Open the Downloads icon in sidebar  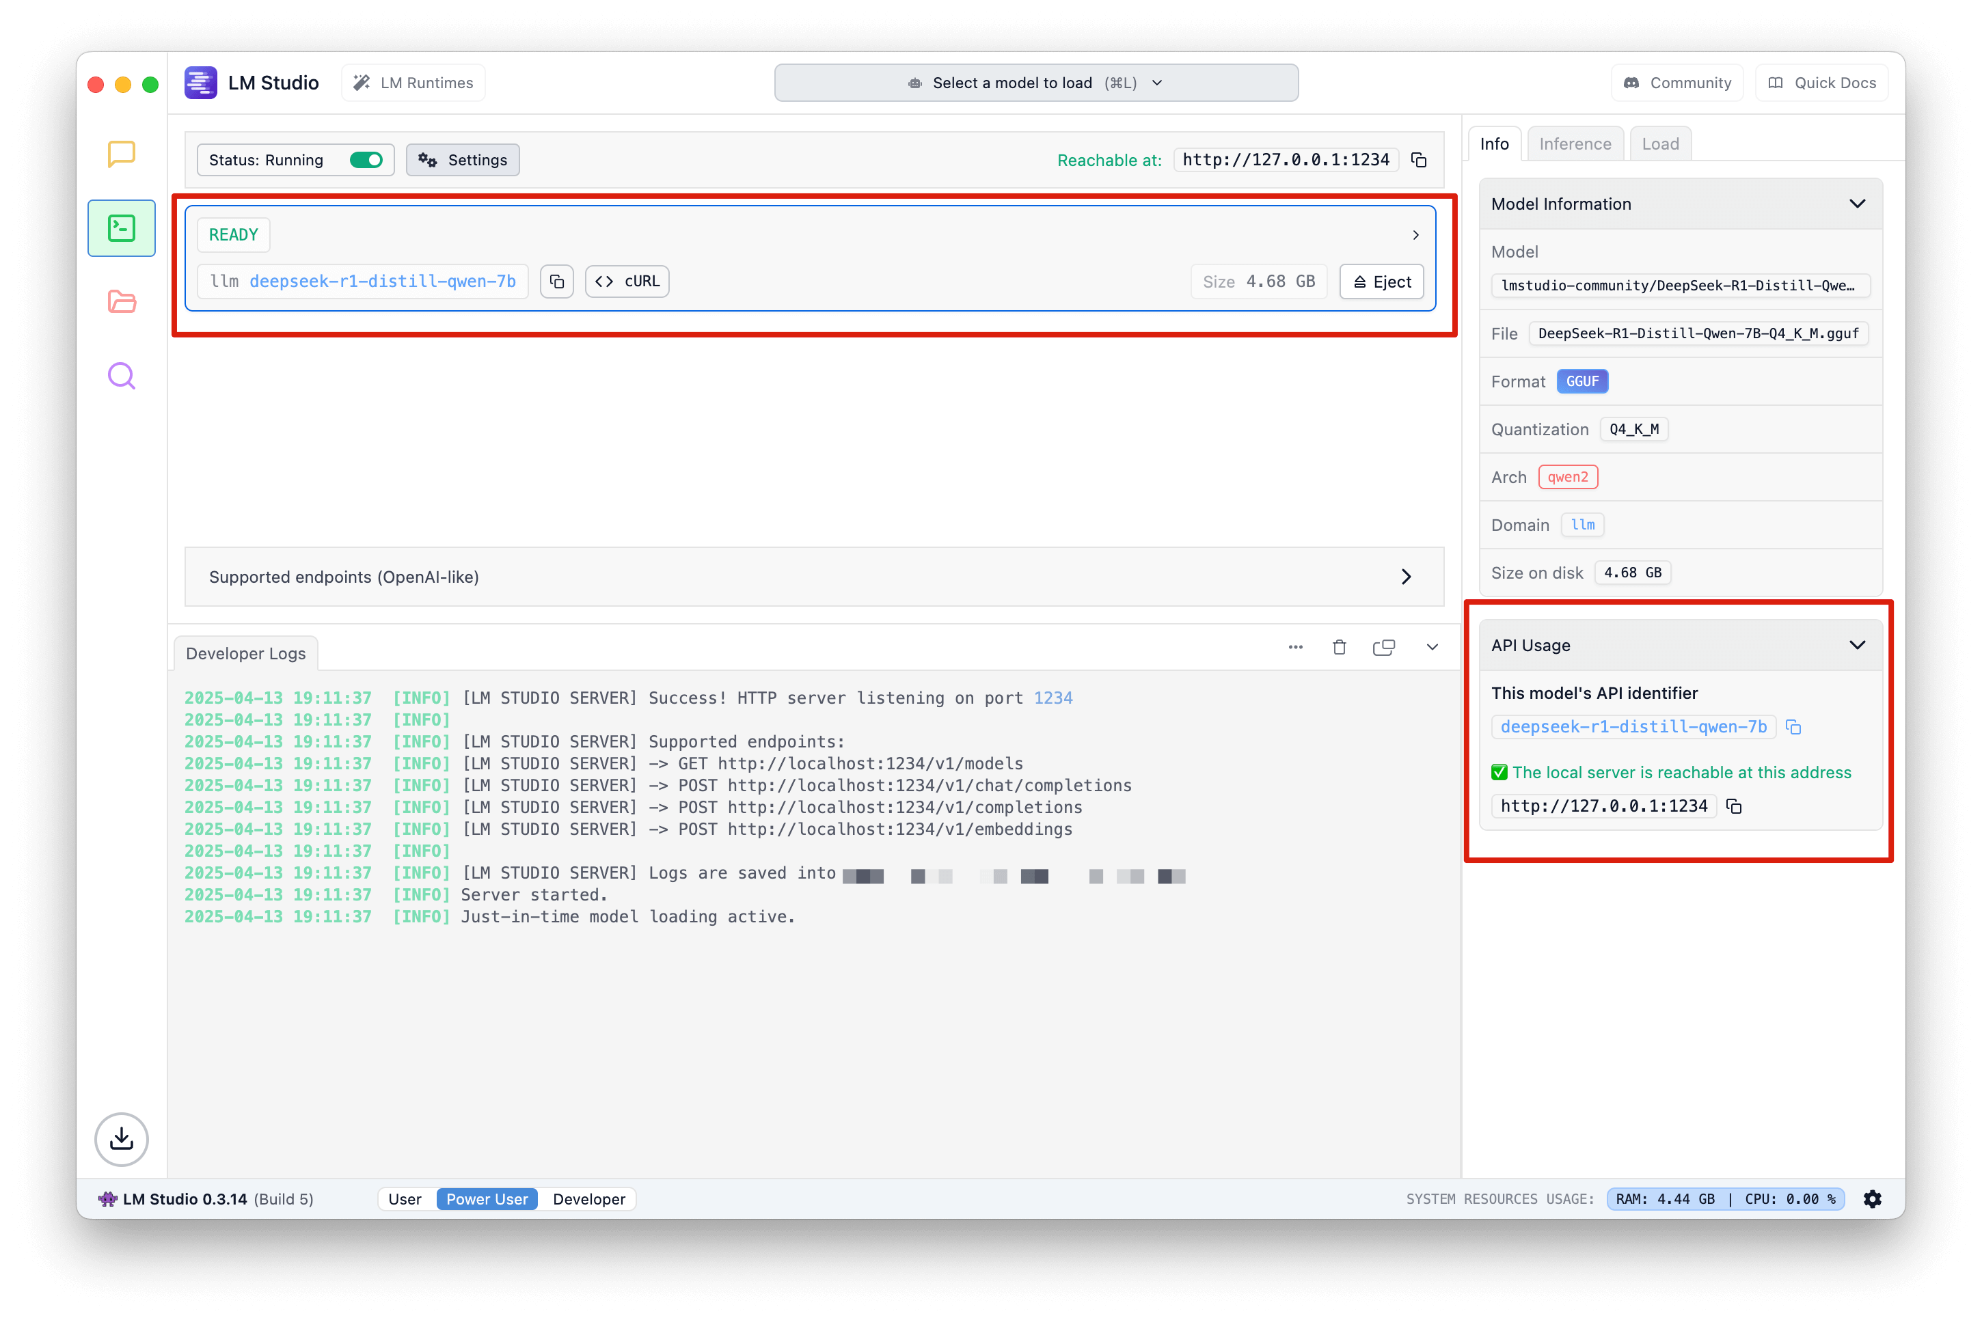pyautogui.click(x=121, y=1139)
